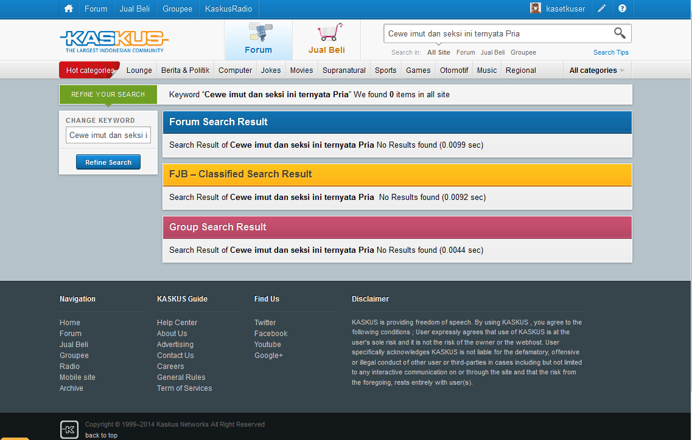692x440 pixels.
Task: Open the Jokes category
Action: [271, 70]
